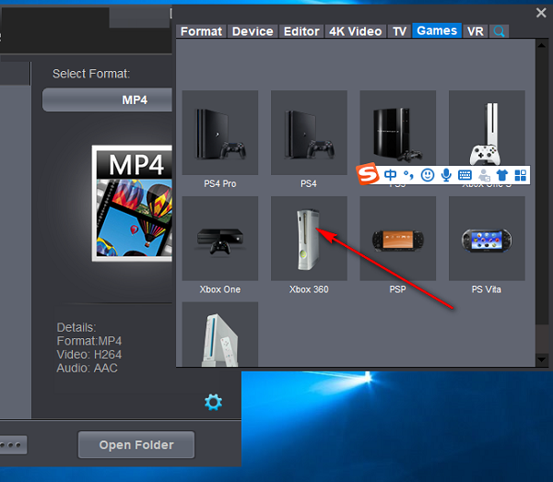Select the PS4 Pro device preset
Image resolution: width=553 pixels, height=482 pixels.
point(220,133)
